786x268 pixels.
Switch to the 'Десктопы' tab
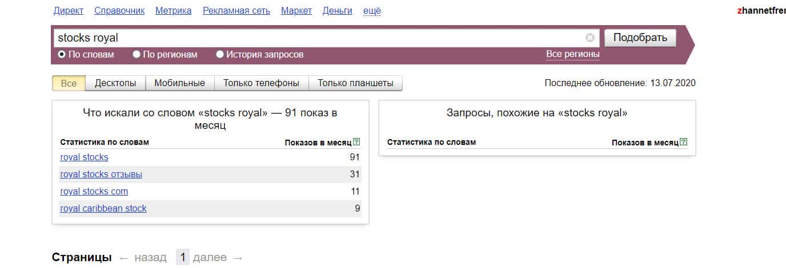click(x=115, y=83)
